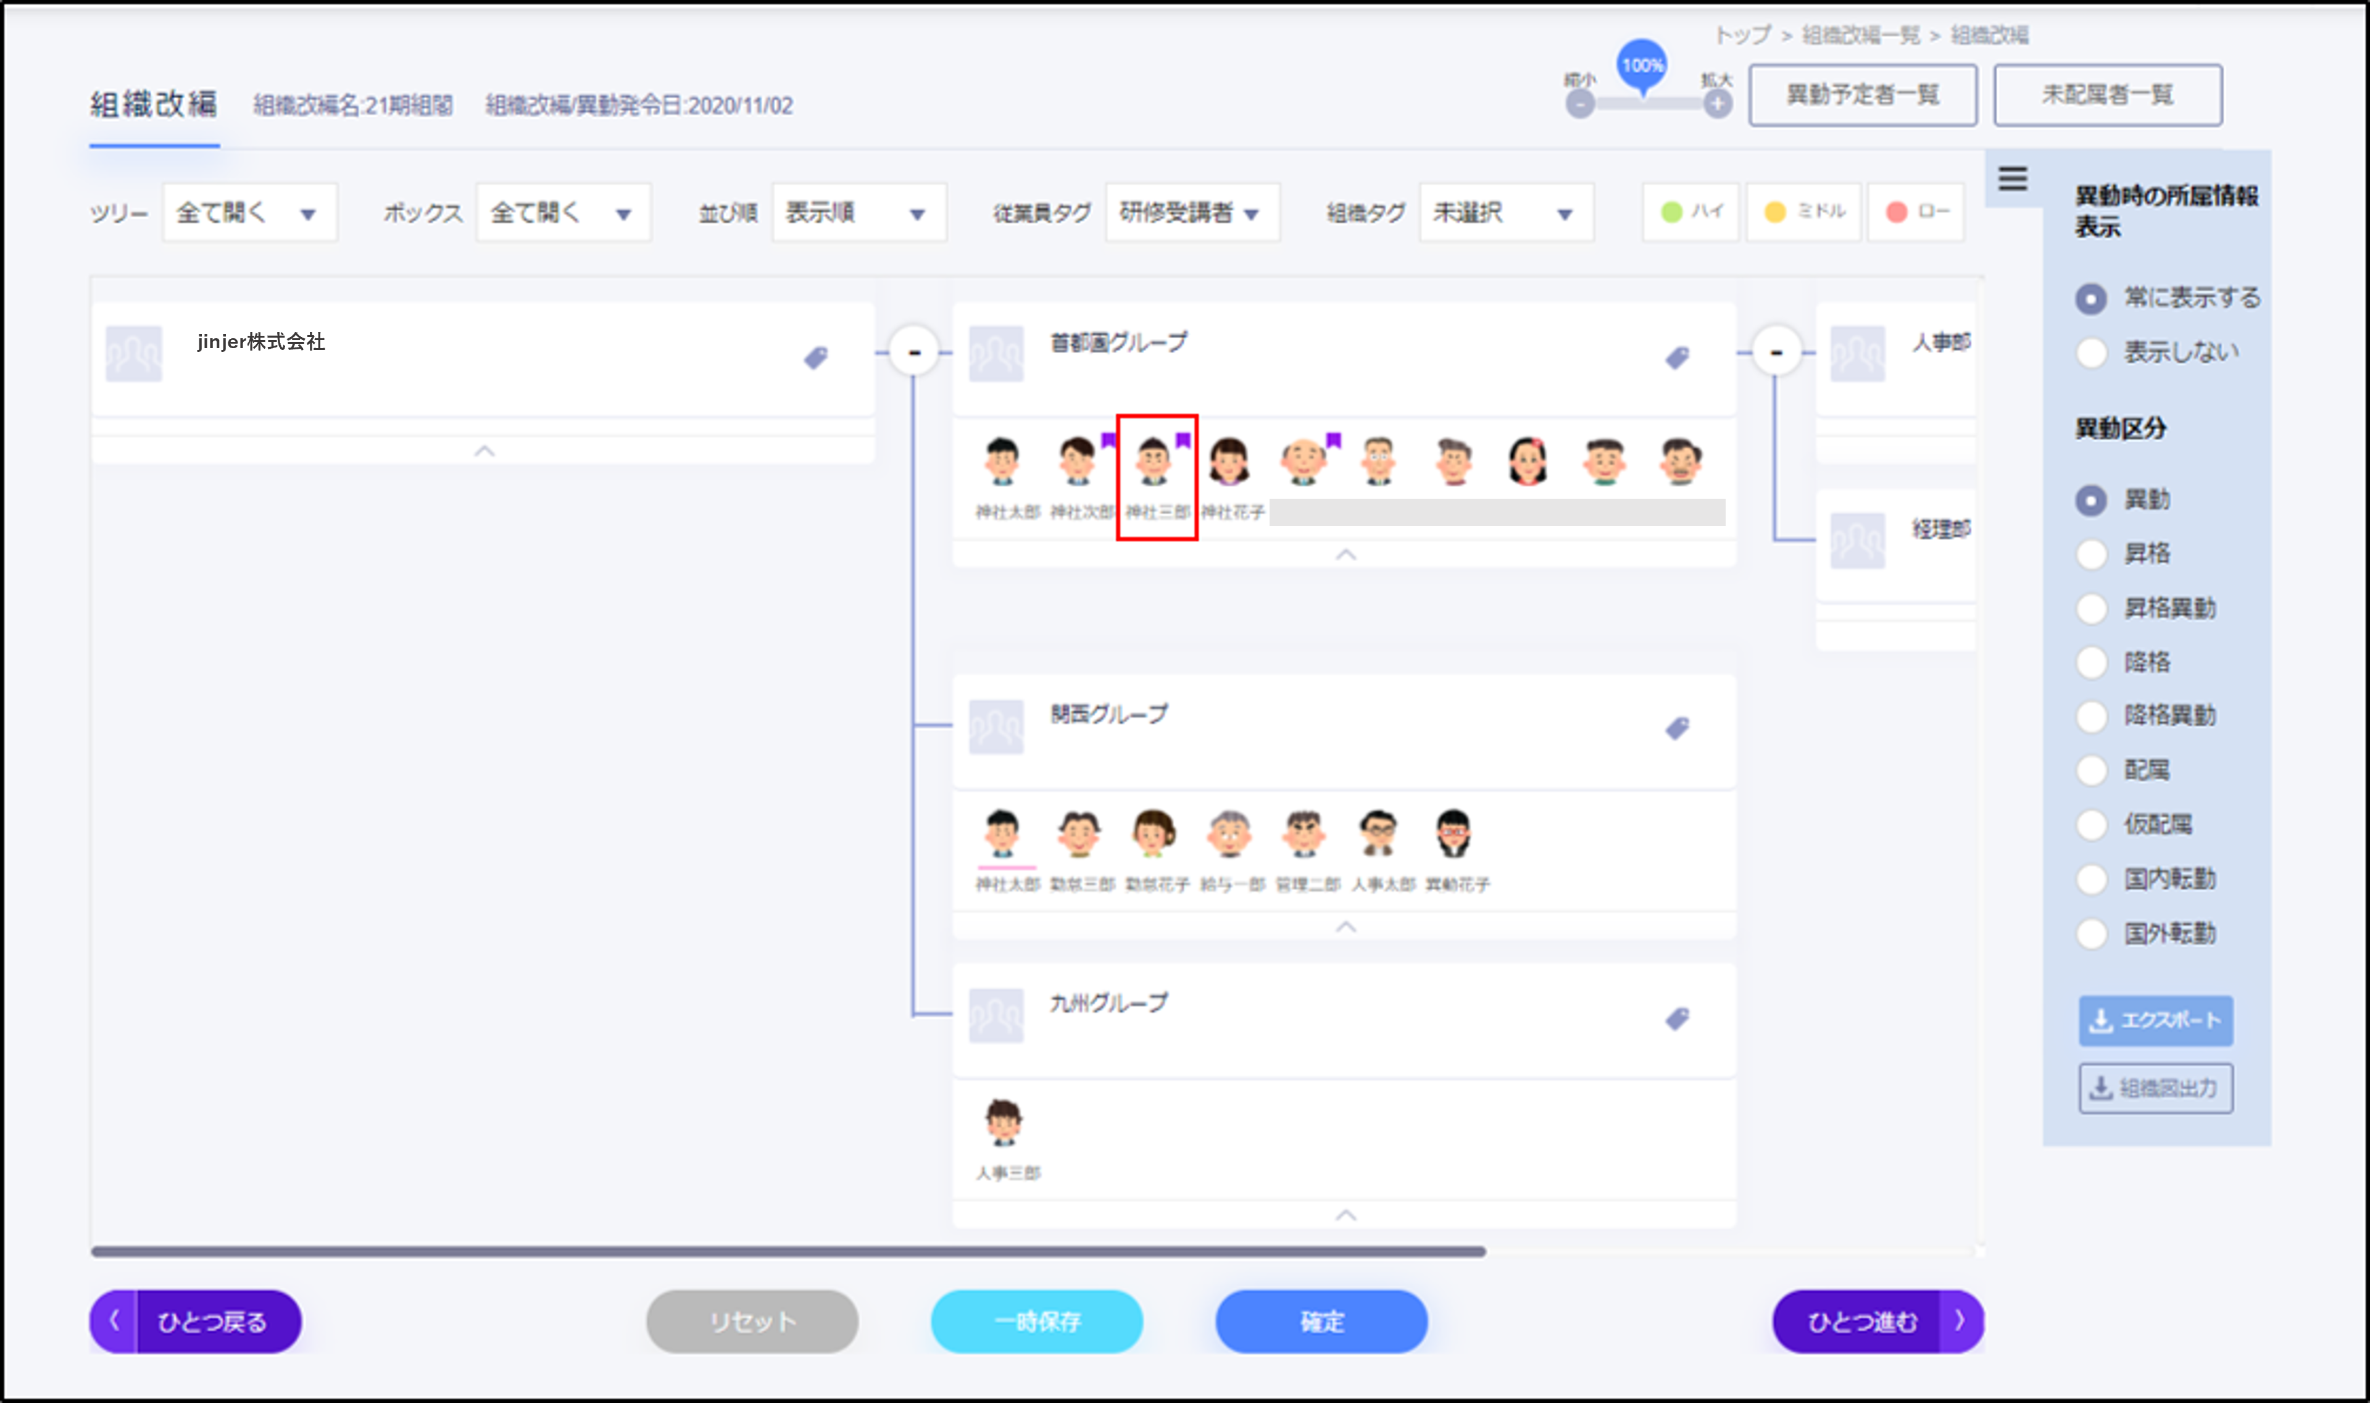Viewport: 2370px width, 1403px height.
Task: Select 表示しない radio option
Action: tap(2091, 352)
